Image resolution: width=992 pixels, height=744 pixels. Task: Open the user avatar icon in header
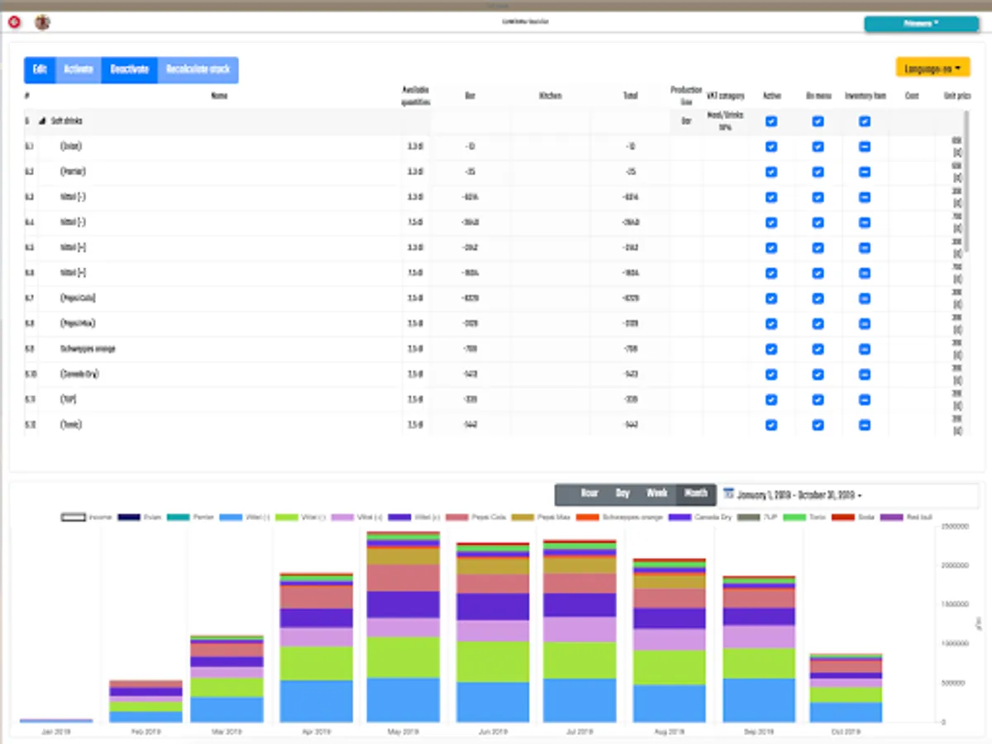pyautogui.click(x=42, y=22)
